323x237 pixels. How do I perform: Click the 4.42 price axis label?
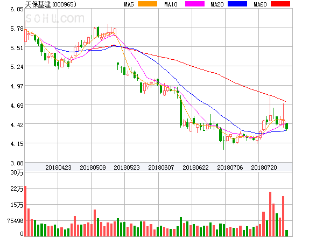(x=17, y=125)
